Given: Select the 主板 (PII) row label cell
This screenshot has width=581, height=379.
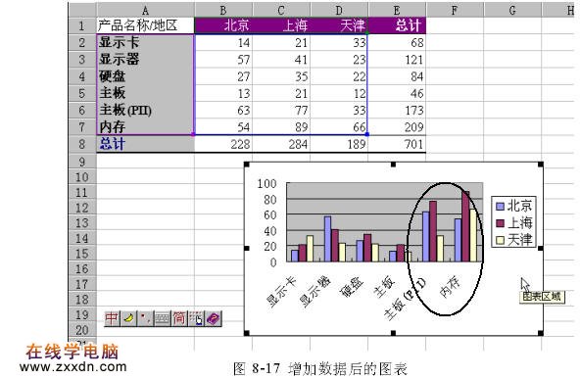Looking at the screenshot, I should [145, 110].
